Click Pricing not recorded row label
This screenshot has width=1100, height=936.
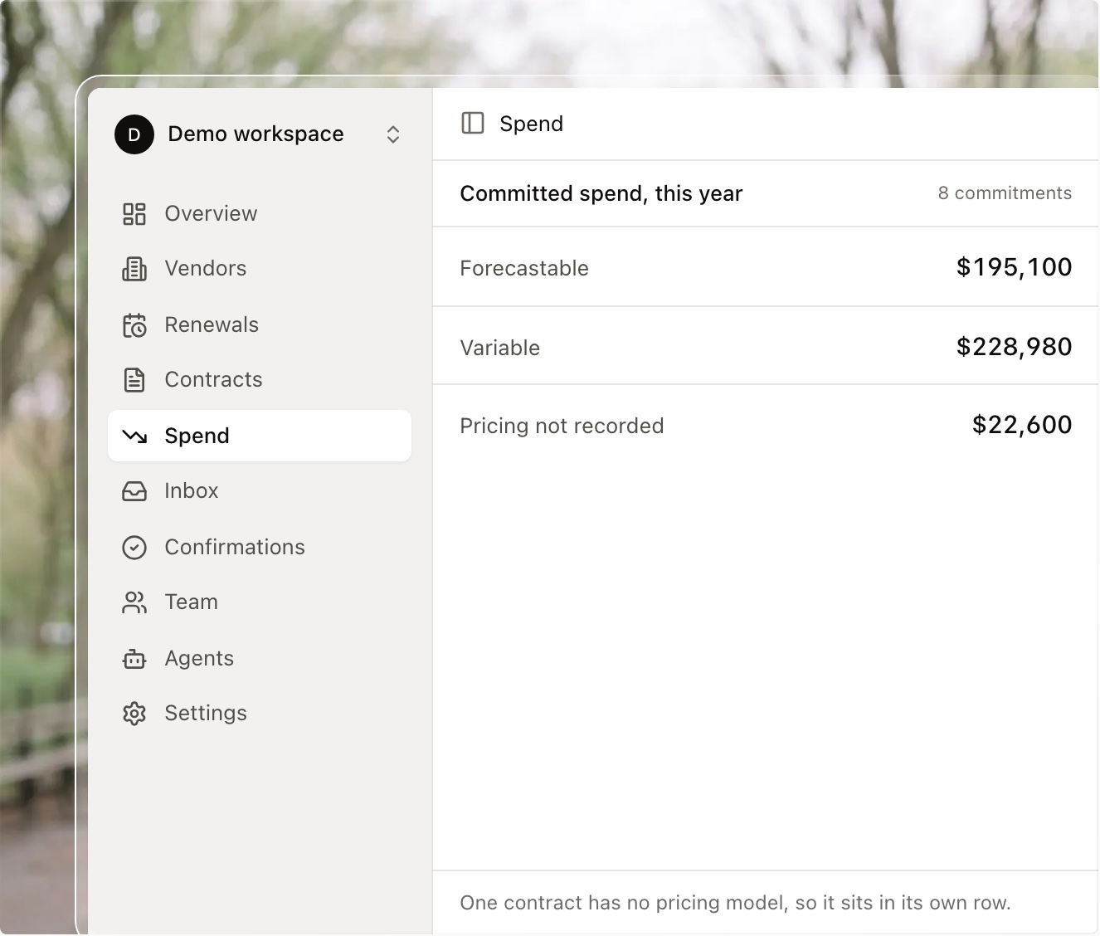(562, 427)
